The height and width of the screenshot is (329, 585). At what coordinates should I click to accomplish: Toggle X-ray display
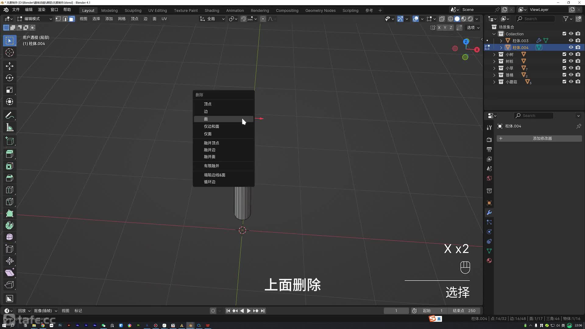(x=442, y=19)
